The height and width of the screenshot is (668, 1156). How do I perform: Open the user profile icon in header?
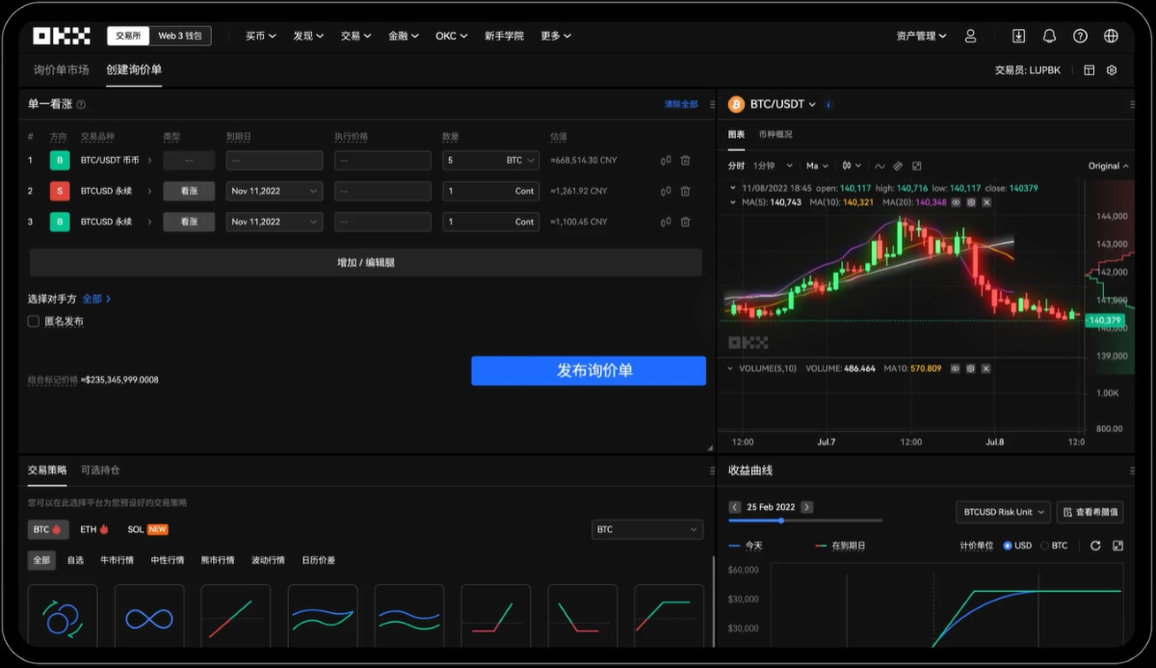[x=970, y=36]
